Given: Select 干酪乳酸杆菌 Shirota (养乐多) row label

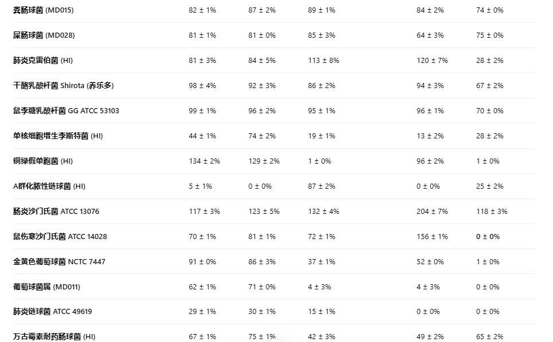Looking at the screenshot, I should [x=64, y=86].
